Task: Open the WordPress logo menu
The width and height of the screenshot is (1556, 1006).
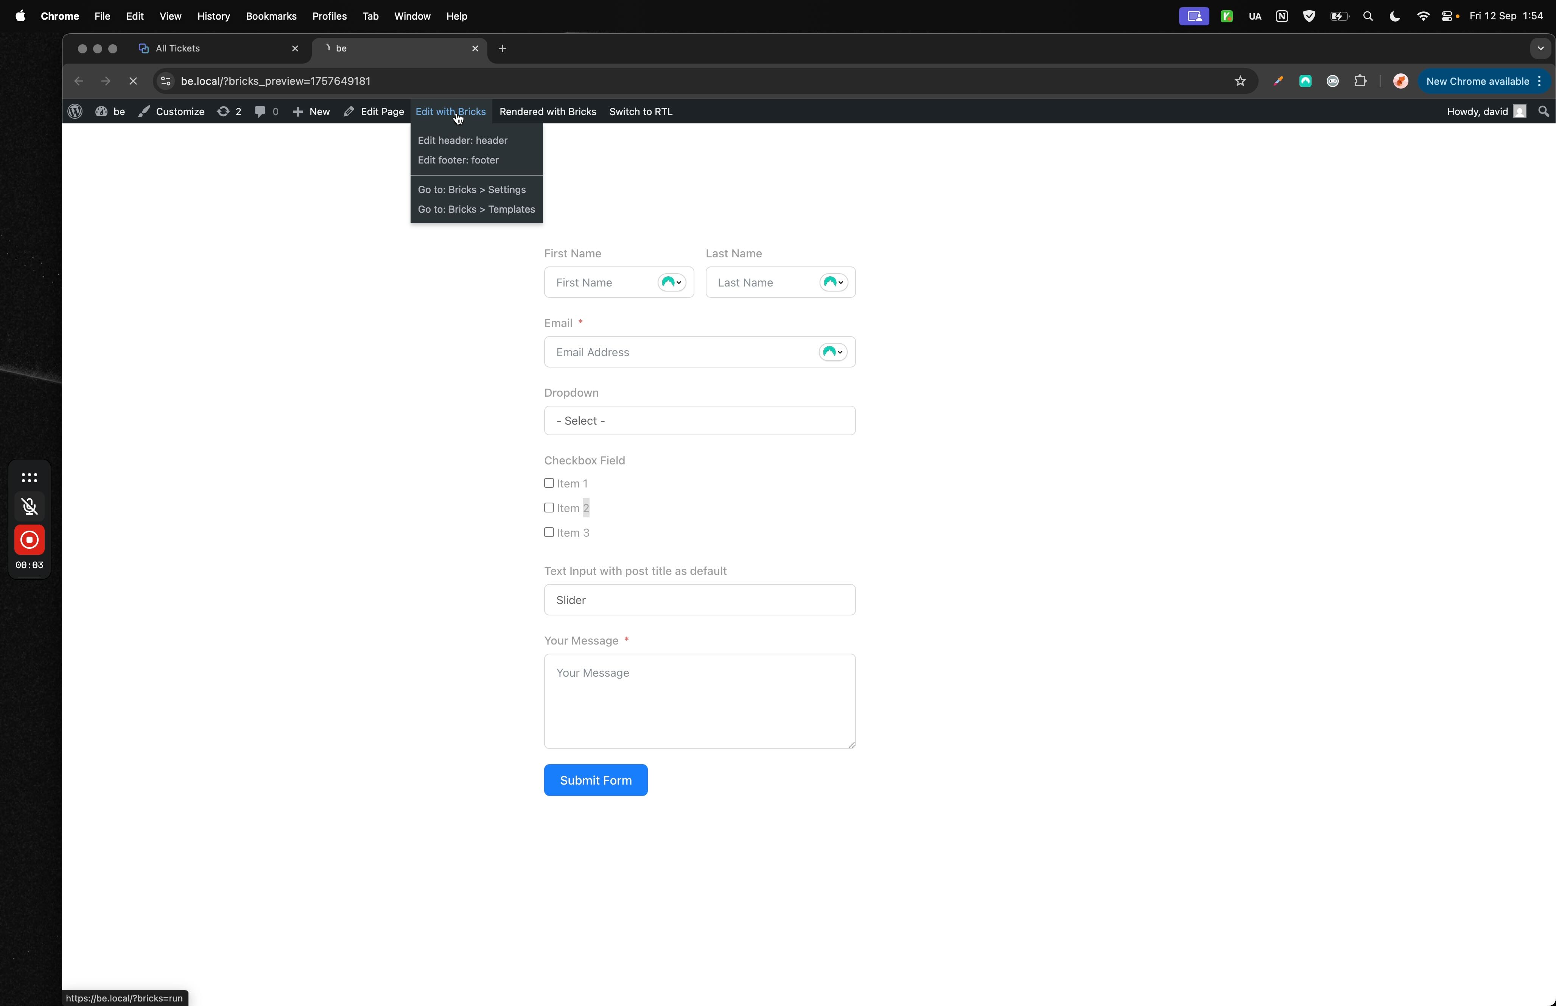Action: [75, 112]
